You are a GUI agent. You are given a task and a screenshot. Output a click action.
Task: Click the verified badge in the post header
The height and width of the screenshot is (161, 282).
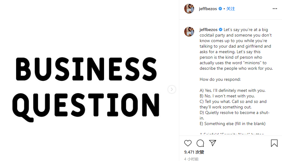(x=220, y=9)
